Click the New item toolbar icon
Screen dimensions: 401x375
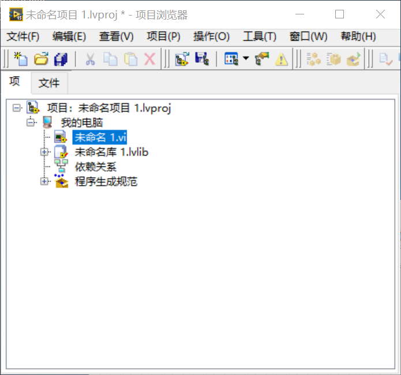click(x=21, y=59)
